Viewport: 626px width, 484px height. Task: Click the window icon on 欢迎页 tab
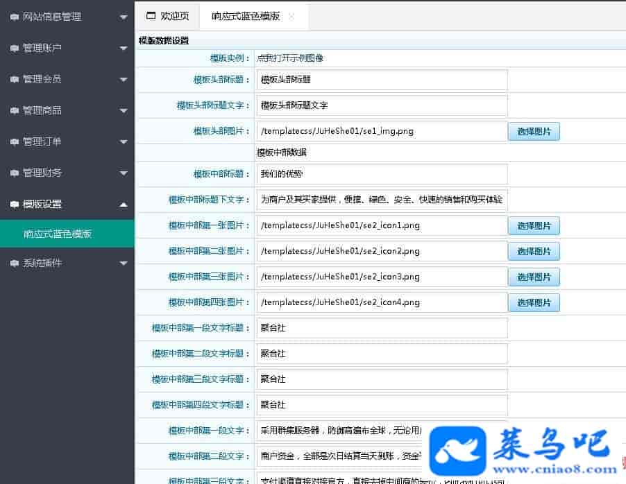151,16
